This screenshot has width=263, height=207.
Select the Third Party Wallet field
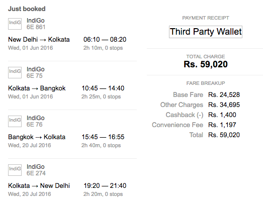[206, 32]
